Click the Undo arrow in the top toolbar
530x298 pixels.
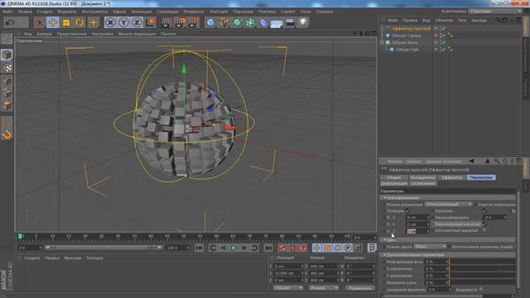[10, 22]
